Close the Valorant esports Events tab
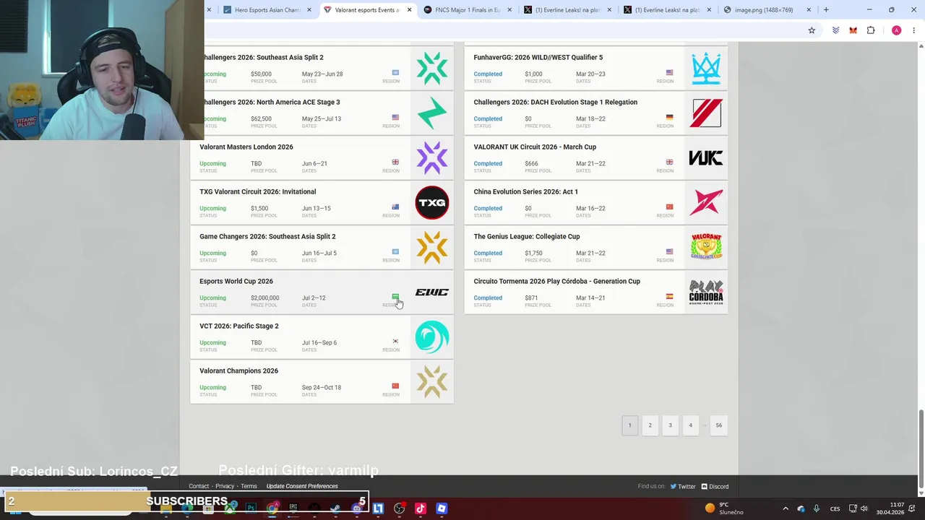Viewport: 925px width, 520px height. click(409, 10)
